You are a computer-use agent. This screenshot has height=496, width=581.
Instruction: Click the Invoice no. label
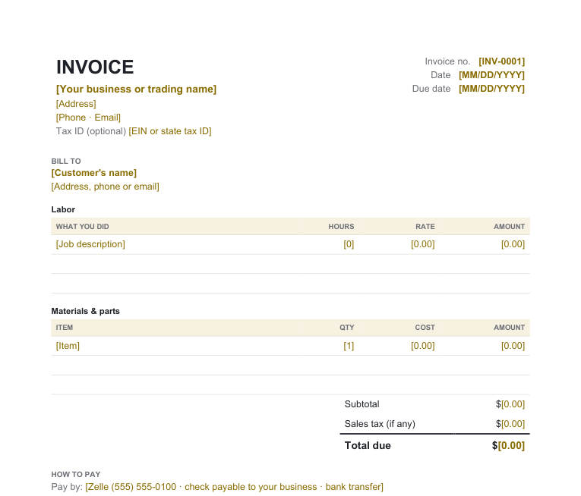click(x=447, y=61)
